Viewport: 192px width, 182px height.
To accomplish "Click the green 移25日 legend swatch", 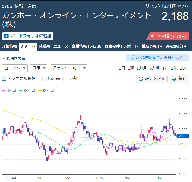I will point(20,91).
